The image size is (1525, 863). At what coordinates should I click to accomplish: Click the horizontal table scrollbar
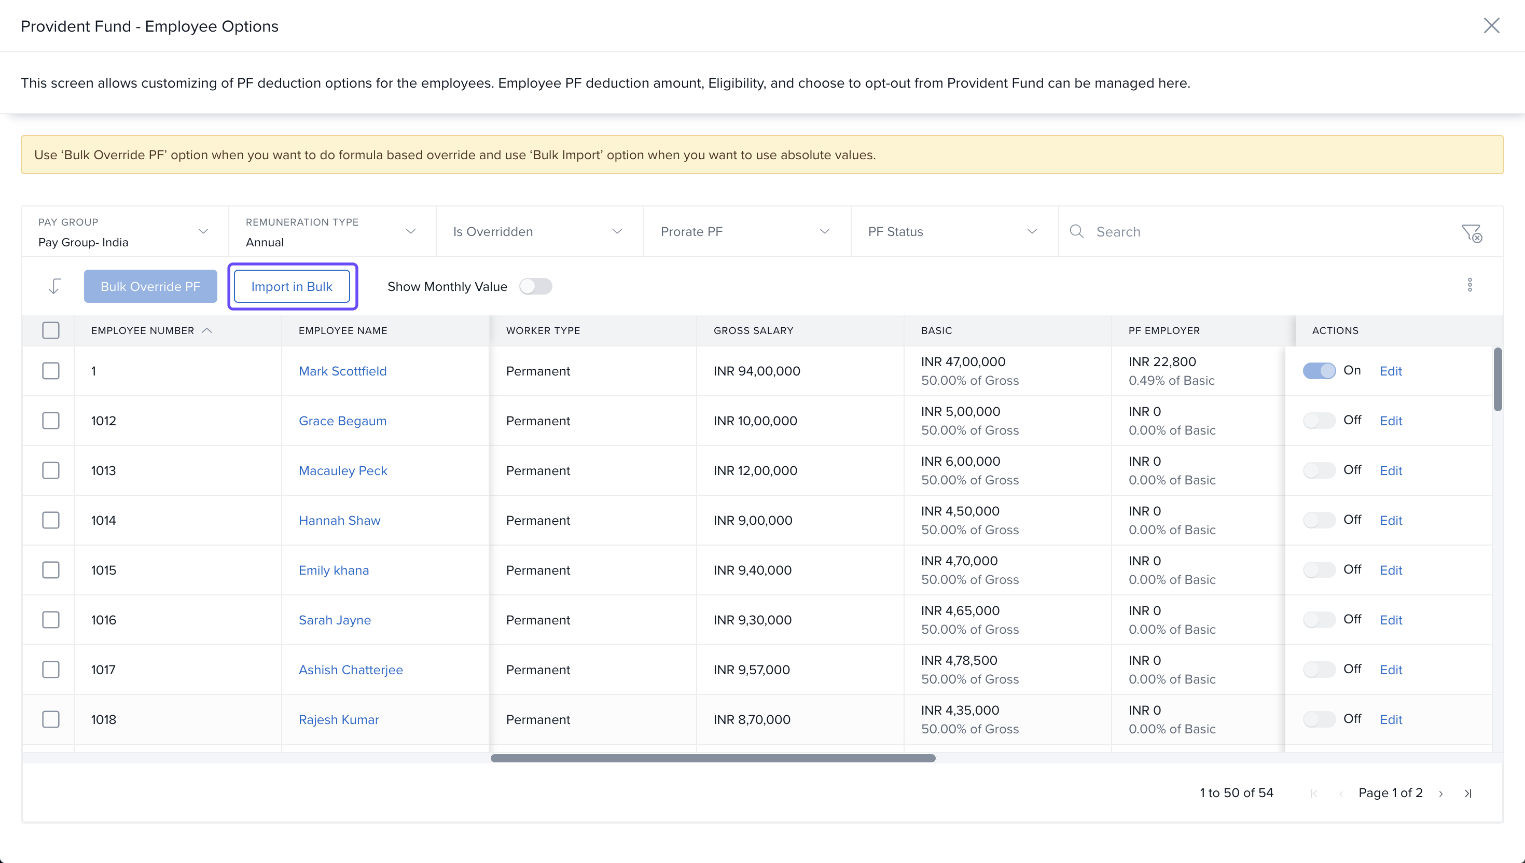tap(712, 758)
